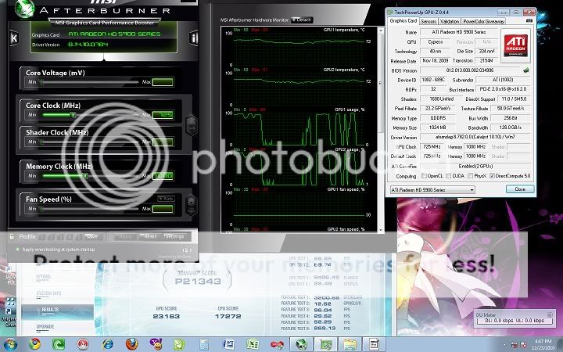The image size is (563, 352).
Task: Open Windows Explorer folder on taskbar
Action: [350, 344]
